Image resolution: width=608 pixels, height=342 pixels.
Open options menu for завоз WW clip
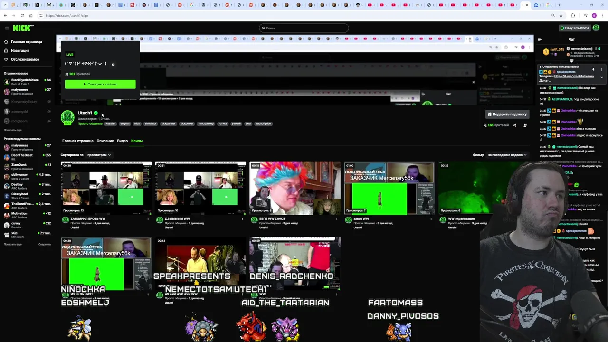[431, 219]
